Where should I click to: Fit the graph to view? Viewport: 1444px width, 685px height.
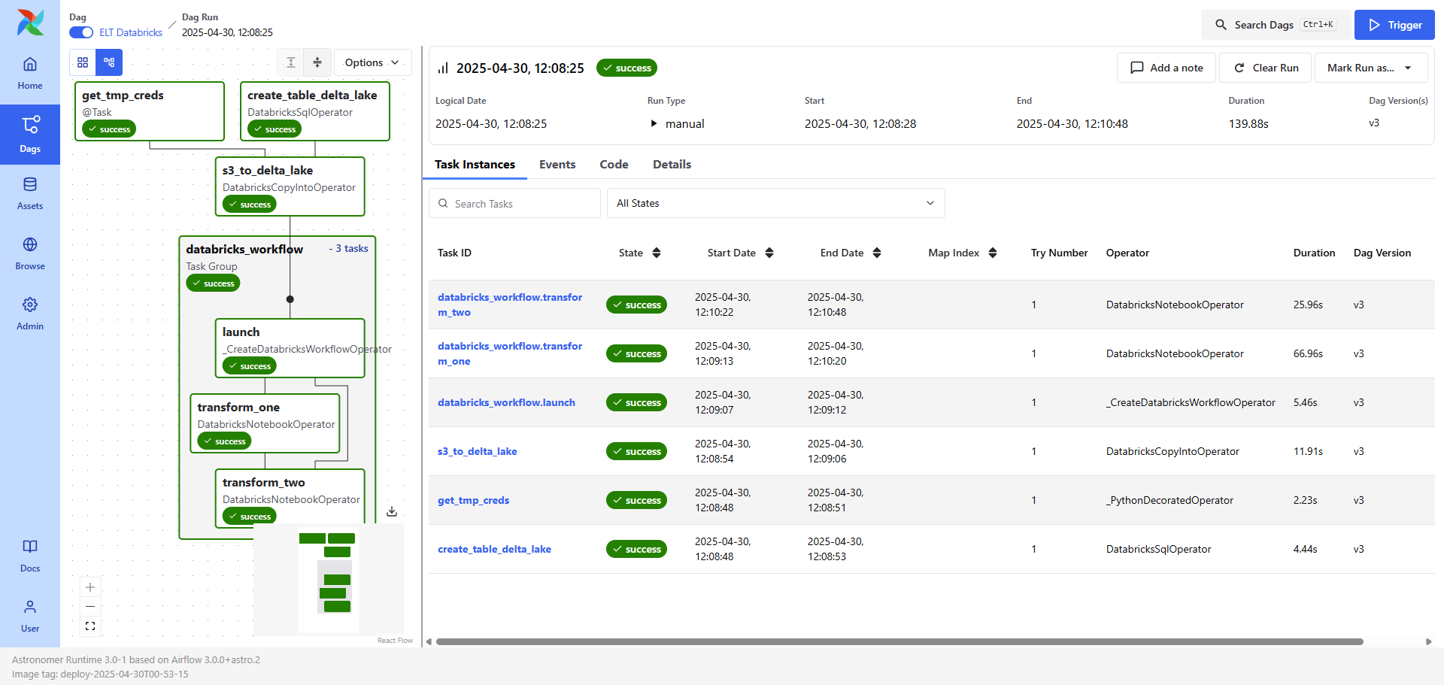(x=90, y=626)
